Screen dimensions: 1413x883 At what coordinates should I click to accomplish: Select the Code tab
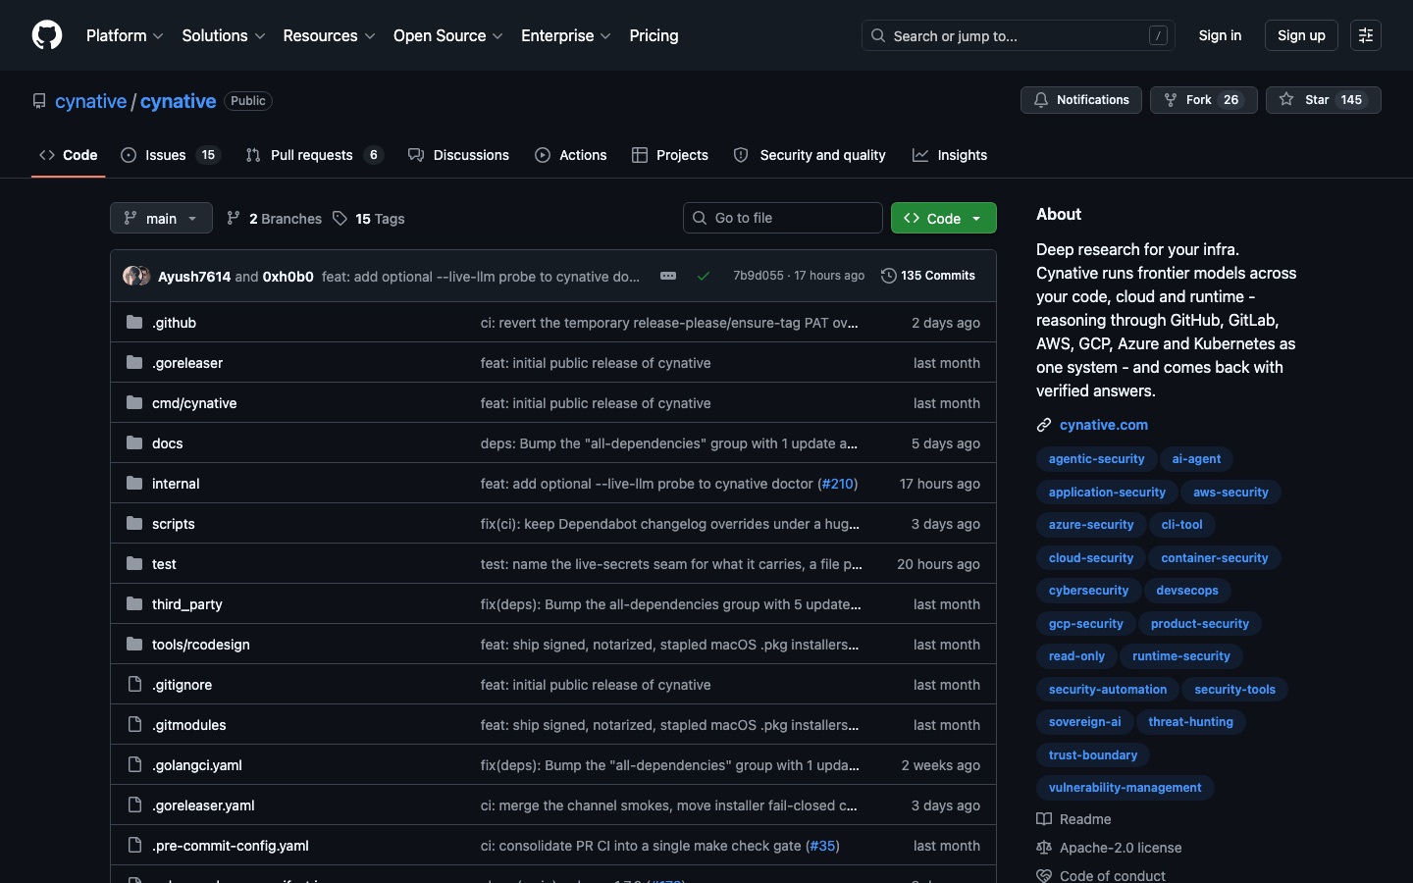coord(69,155)
